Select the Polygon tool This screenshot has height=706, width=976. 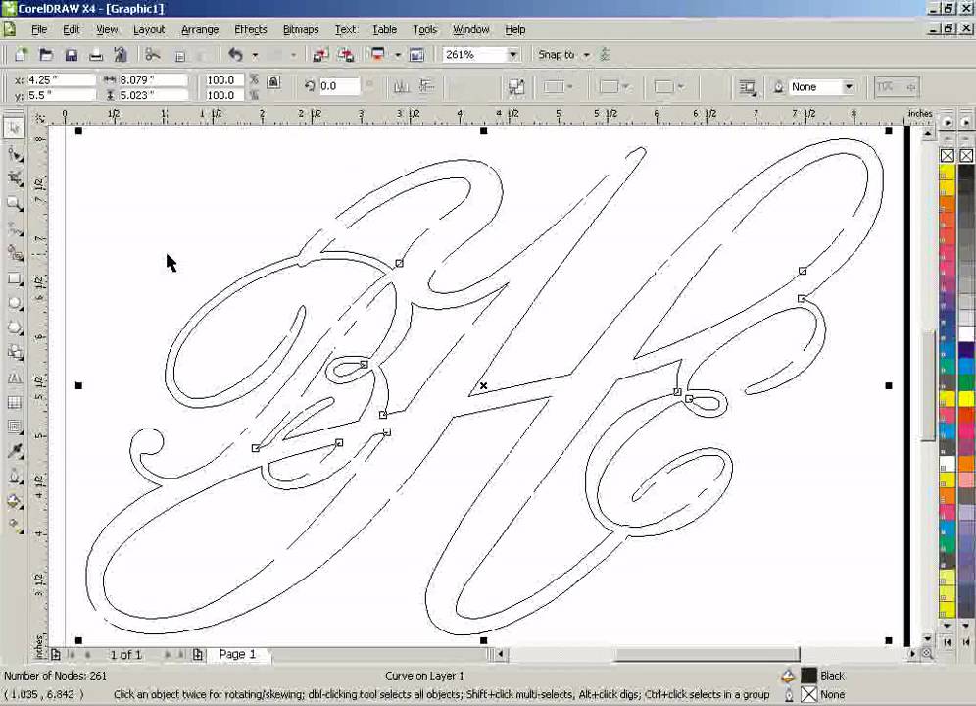click(x=15, y=328)
